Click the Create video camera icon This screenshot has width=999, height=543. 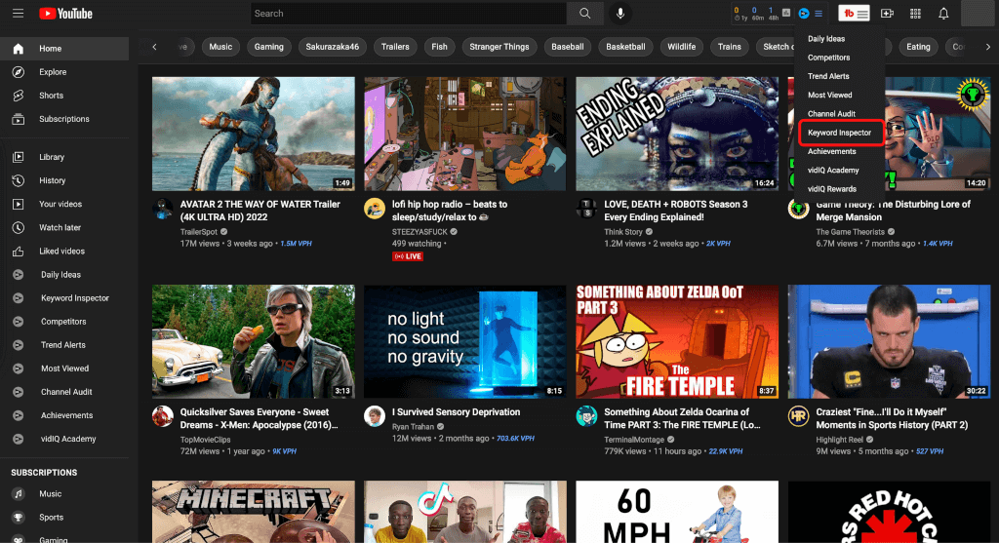887,14
